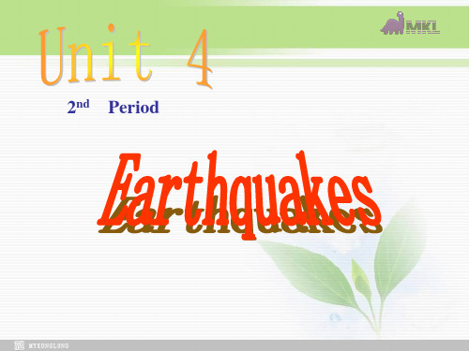Select the MYKONGLONG footer text

pos(49,345)
